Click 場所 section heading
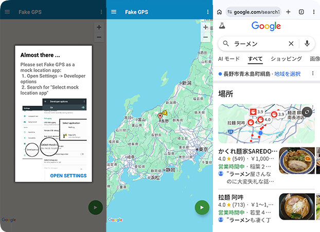Viewport: 320px width, 232px height. (226, 94)
